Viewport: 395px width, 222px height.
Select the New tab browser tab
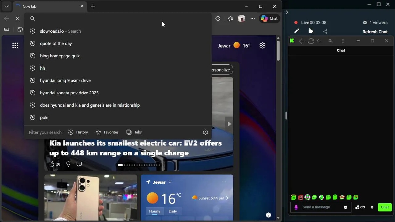49,6
